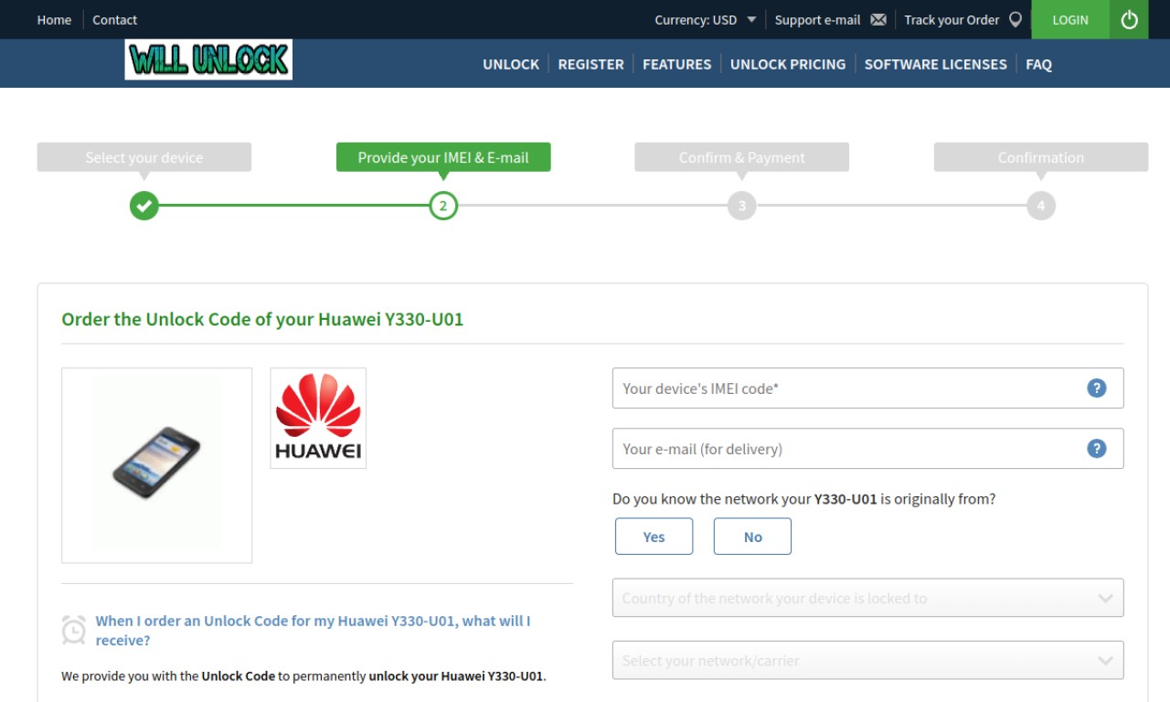Open the Select your network/carrier dropdown

pyautogui.click(x=867, y=660)
